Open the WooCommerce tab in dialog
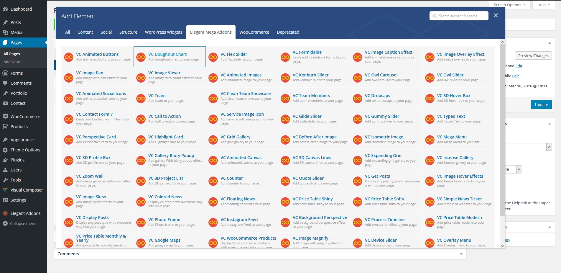The height and width of the screenshot is (273, 561). coord(254,32)
